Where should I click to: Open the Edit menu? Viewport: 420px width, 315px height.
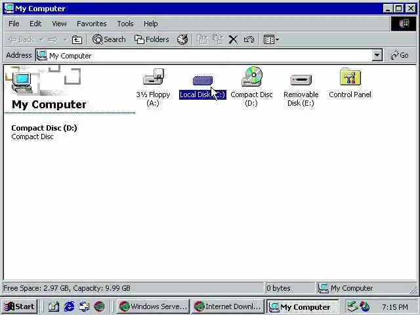coord(35,24)
